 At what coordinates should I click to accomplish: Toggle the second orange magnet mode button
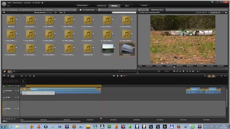tap(213, 76)
